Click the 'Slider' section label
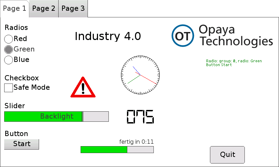Image resolution: width=279 pixels, height=167 pixels. point(15,106)
